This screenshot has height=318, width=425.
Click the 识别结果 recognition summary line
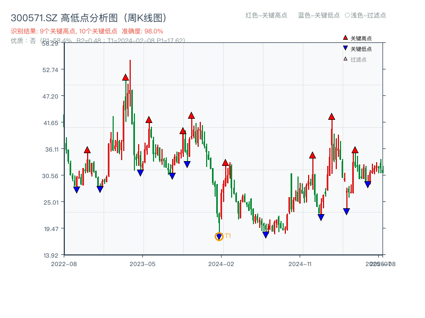coord(64,31)
